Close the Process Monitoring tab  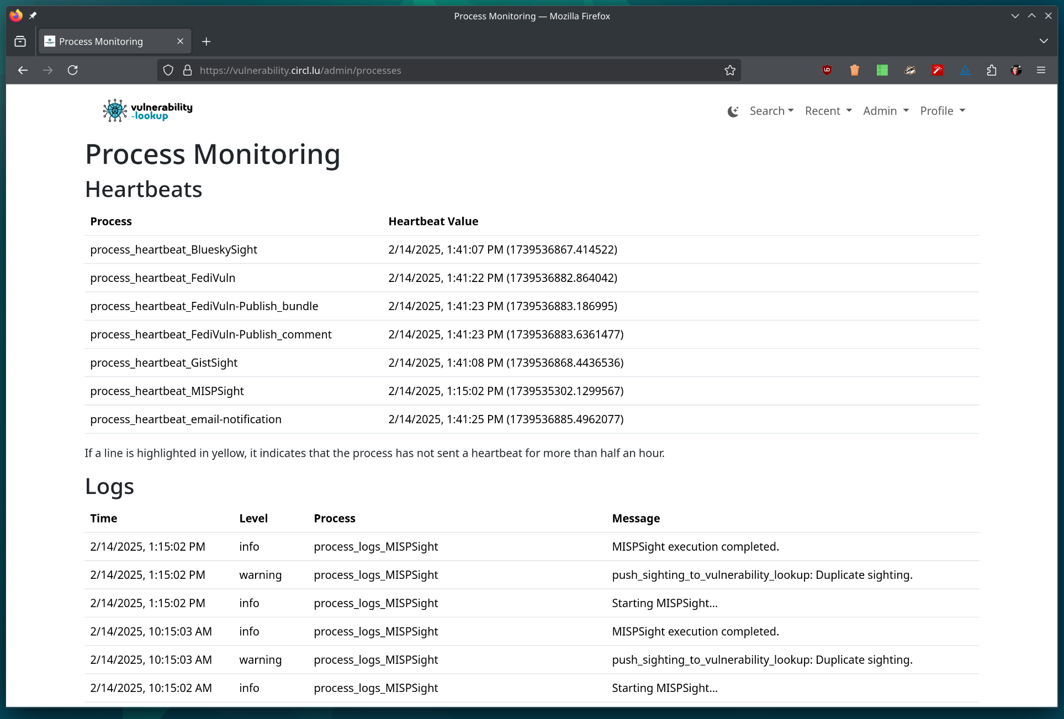[180, 41]
